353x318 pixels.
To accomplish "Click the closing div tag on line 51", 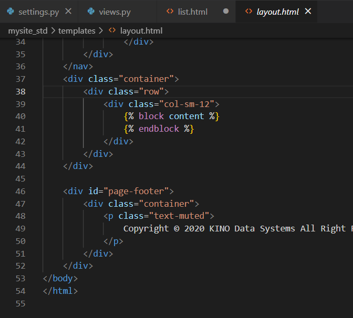I will coord(98,254).
